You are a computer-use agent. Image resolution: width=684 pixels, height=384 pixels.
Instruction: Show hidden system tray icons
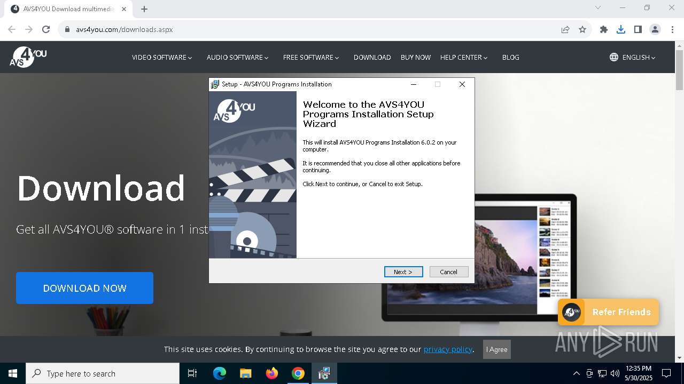(576, 373)
